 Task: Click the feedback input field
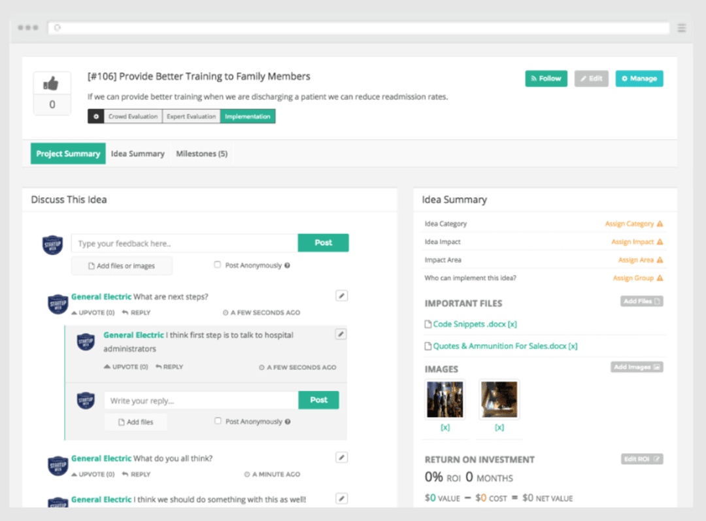pyautogui.click(x=183, y=243)
